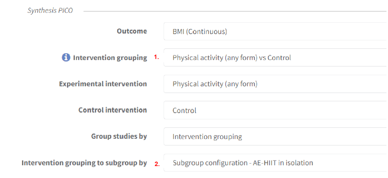This screenshot has width=388, height=178.
Task: Click the Experimental intervention label
Action: pos(103,84)
